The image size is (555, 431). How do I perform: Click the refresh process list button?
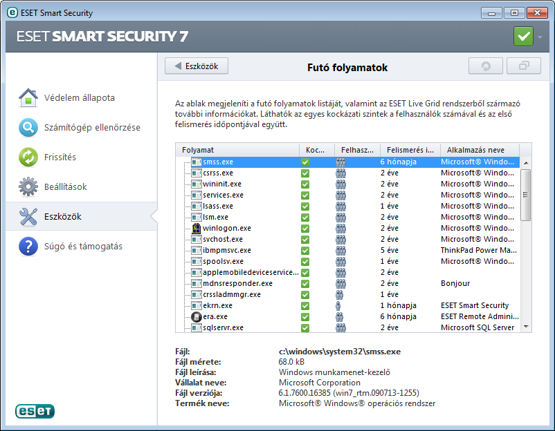pos(486,66)
